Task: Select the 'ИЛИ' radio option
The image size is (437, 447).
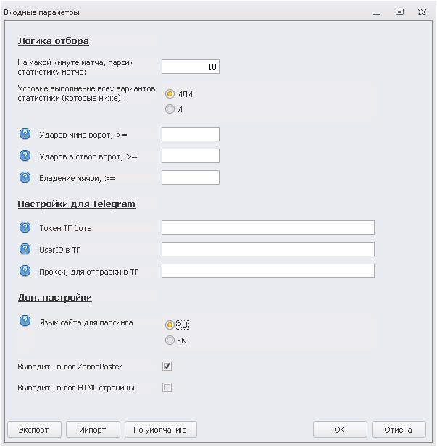Action: click(x=170, y=94)
